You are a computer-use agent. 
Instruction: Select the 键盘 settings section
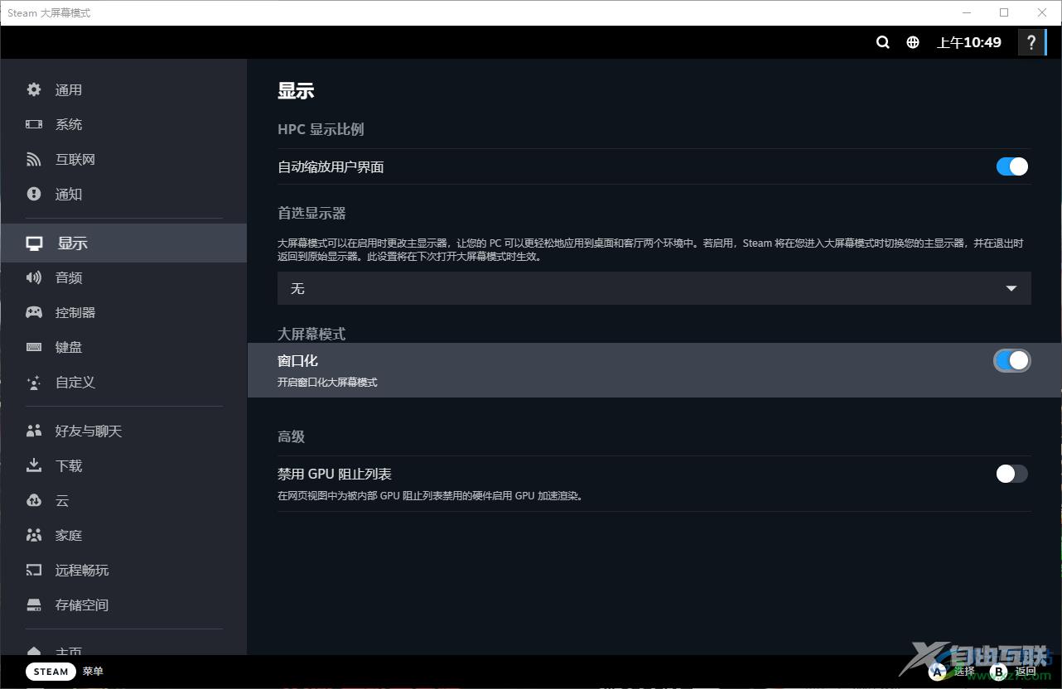pyautogui.click(x=123, y=347)
